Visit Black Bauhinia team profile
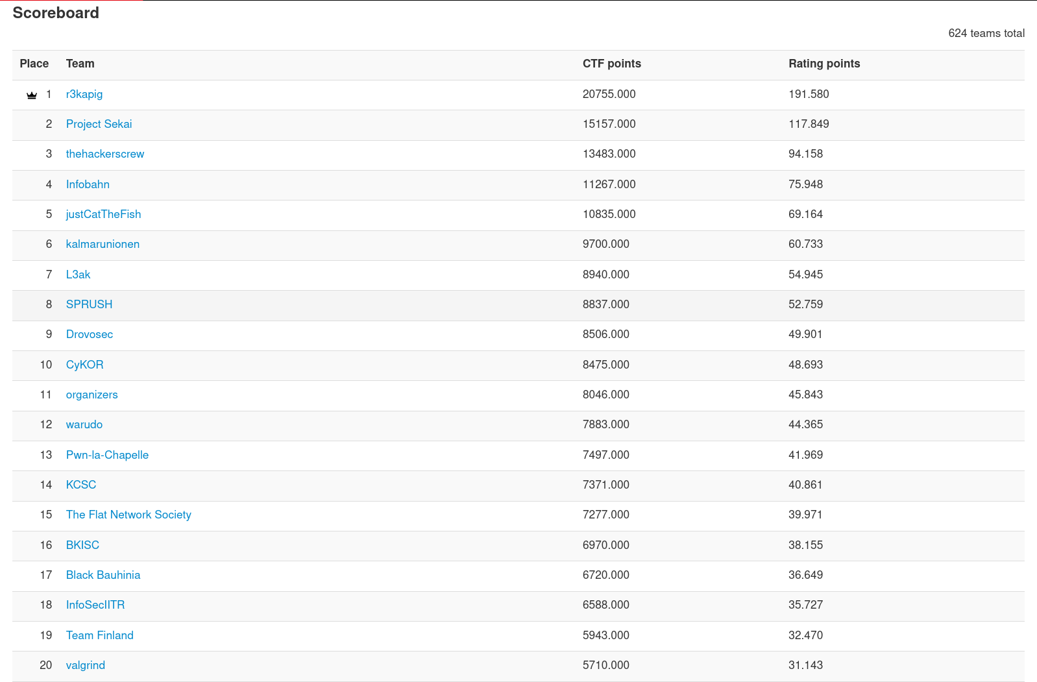Image resolution: width=1037 pixels, height=682 pixels. 103,575
